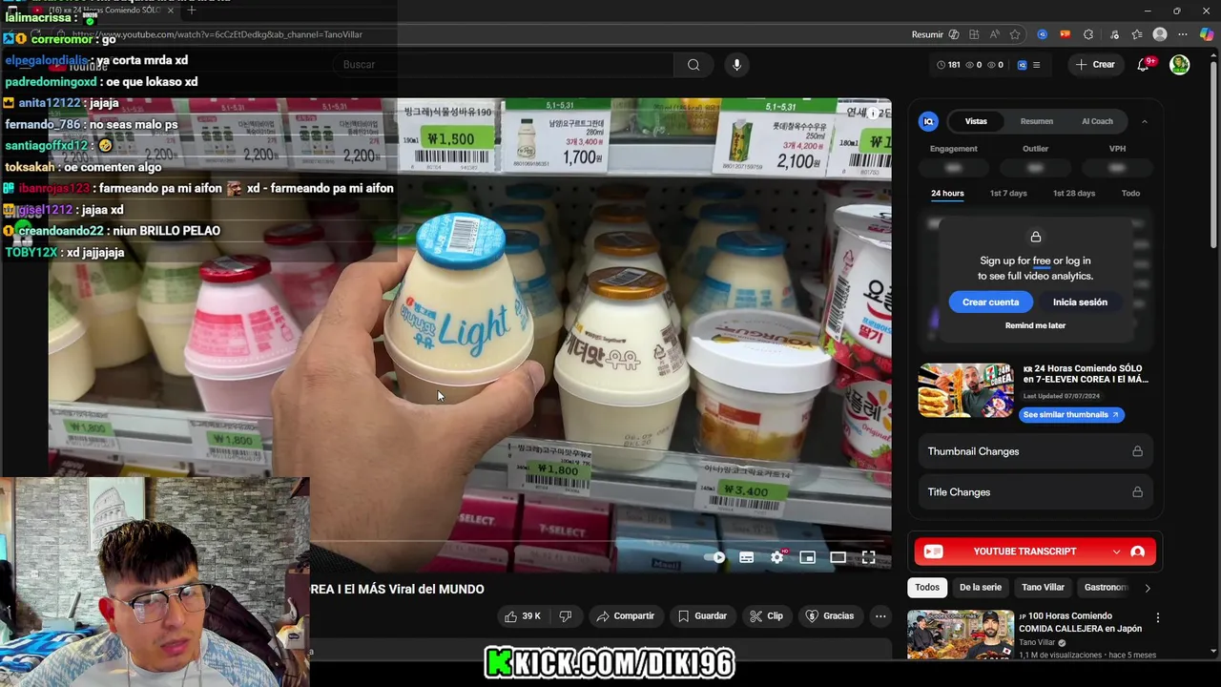Click the Crear cuenta button
This screenshot has height=687, width=1221.
(990, 302)
